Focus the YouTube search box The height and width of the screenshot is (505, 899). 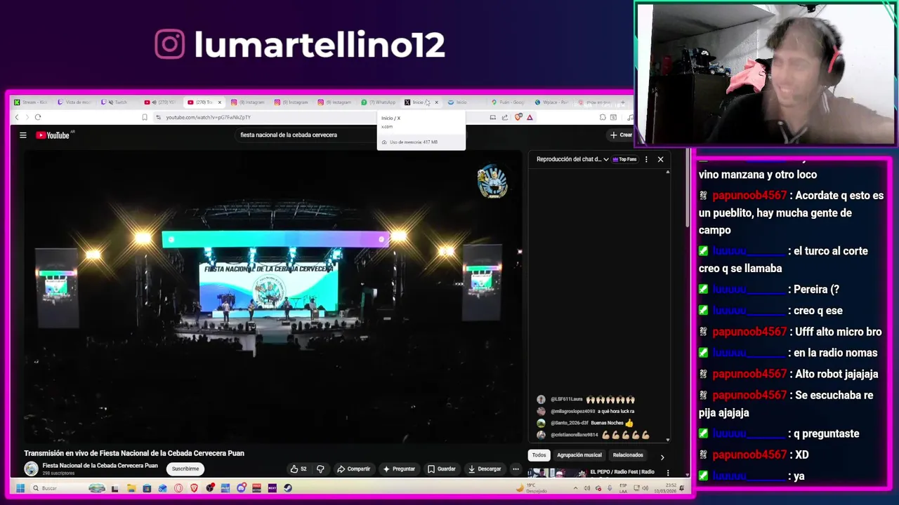click(306, 135)
